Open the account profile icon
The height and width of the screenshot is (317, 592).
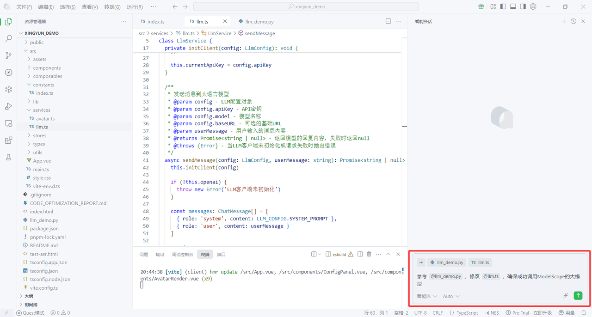[x=533, y=7]
